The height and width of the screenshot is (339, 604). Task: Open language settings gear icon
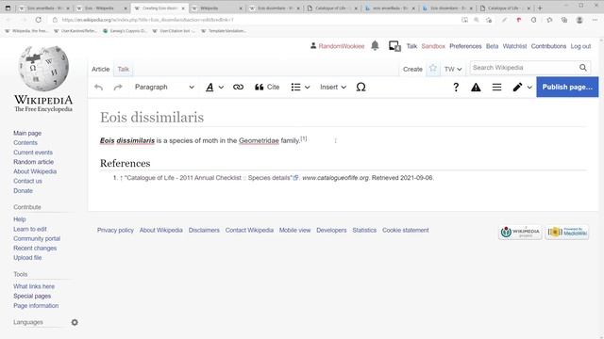tap(75, 322)
